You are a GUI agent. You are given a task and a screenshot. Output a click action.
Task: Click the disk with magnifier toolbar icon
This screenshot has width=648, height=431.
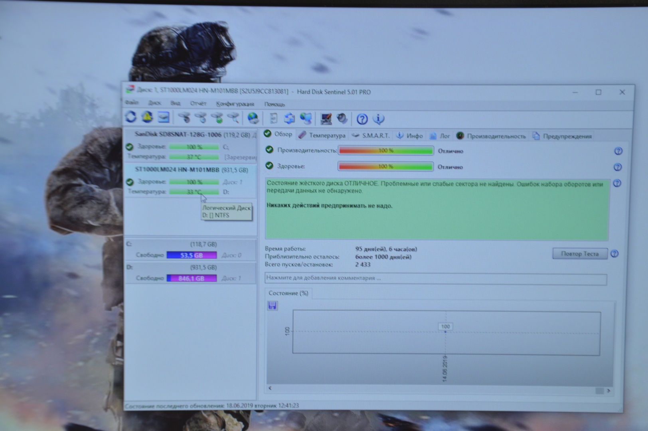(x=234, y=118)
